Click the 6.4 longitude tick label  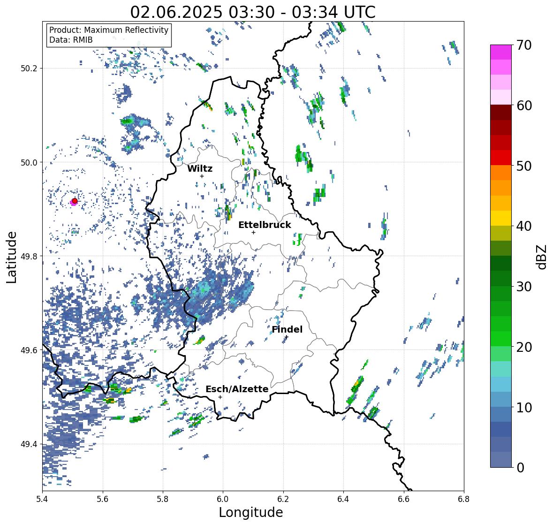click(x=343, y=499)
